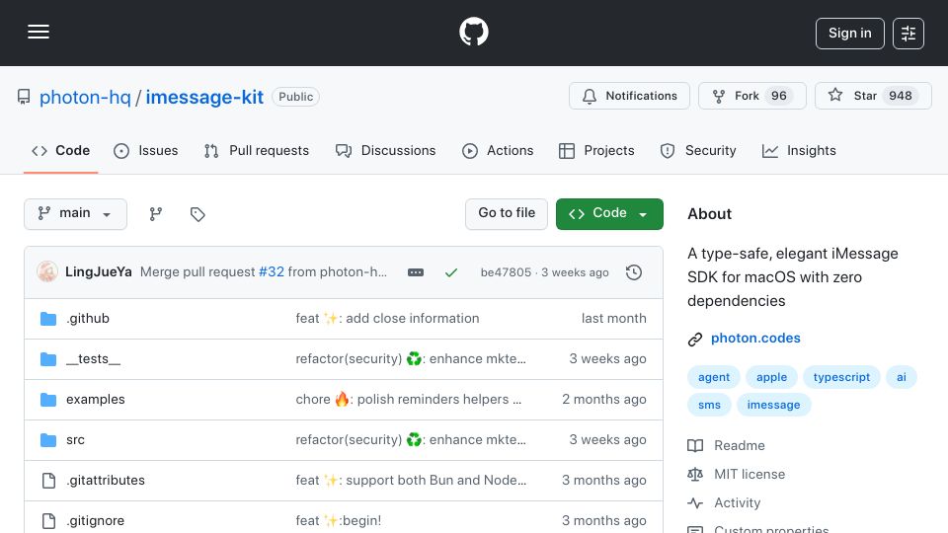
Task: Click the Activity pulse icon
Action: [695, 502]
